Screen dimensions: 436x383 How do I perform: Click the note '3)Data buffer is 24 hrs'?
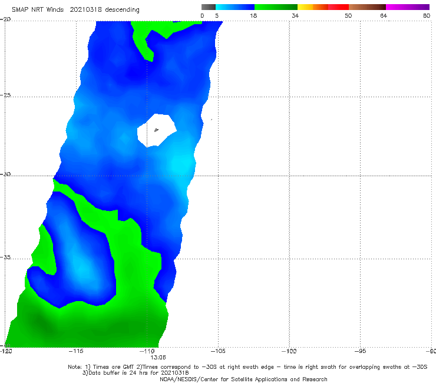pos(136,373)
